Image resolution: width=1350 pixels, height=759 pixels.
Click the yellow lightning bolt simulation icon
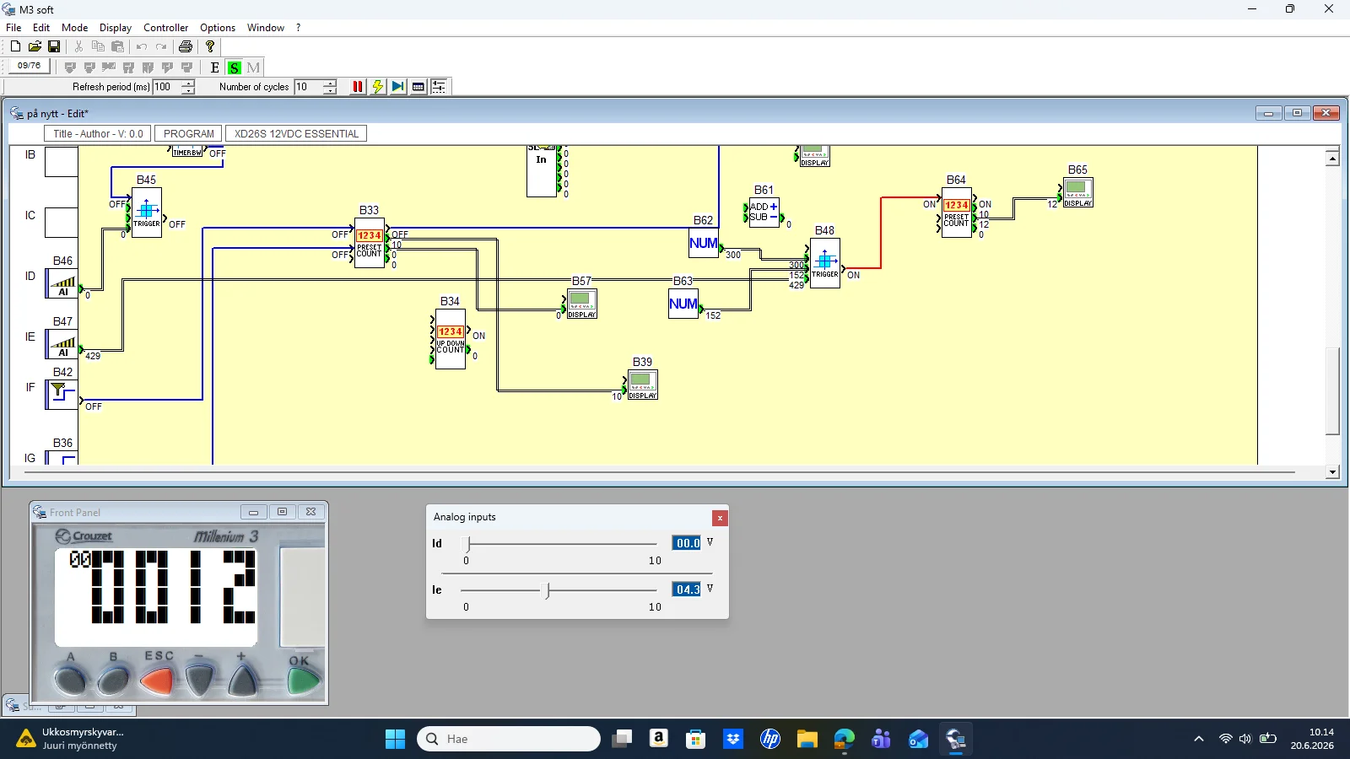[378, 86]
